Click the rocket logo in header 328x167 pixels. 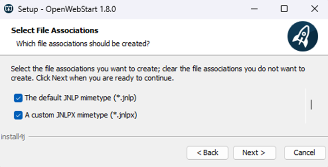pos(303,36)
